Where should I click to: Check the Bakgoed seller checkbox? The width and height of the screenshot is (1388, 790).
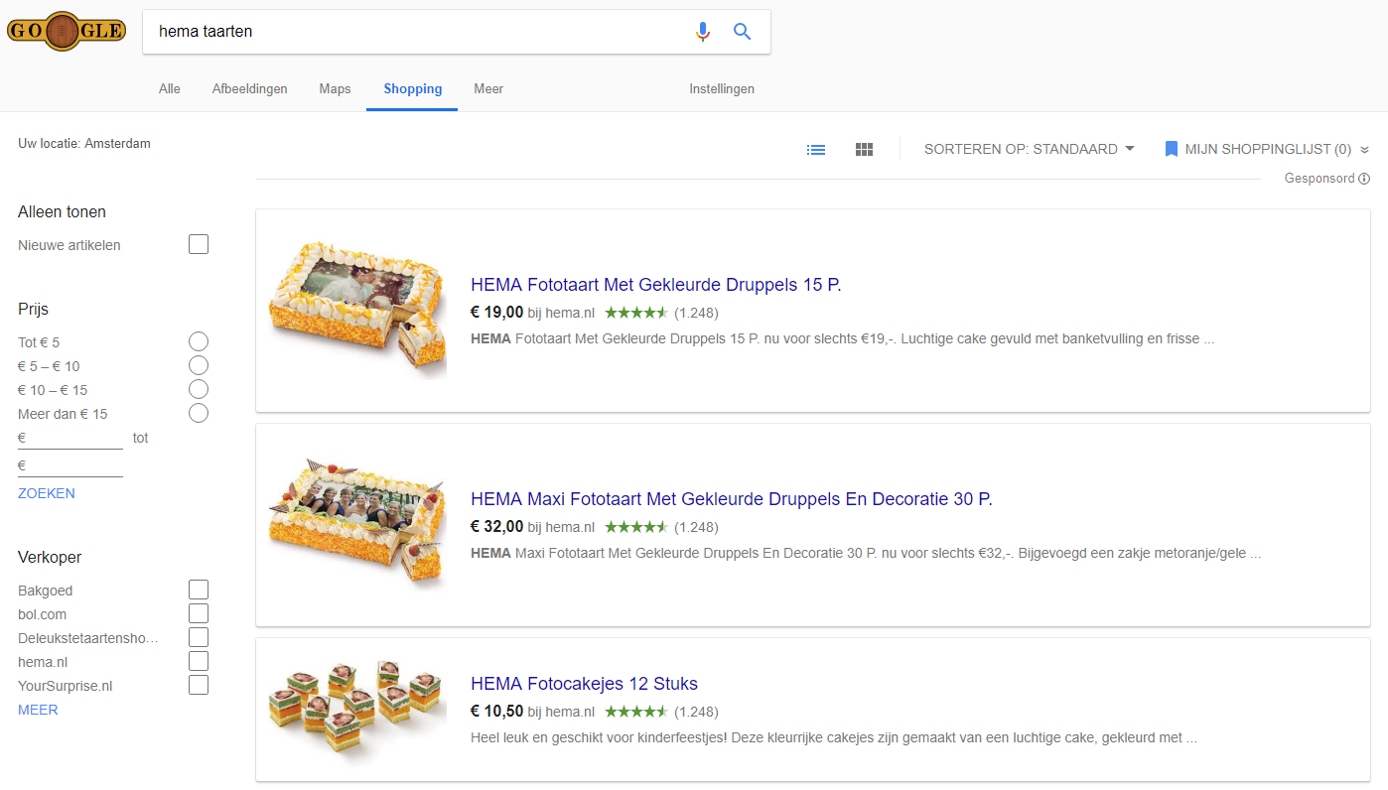click(199, 591)
